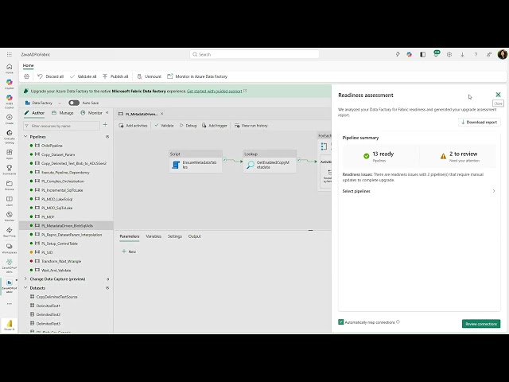Image resolution: width=509 pixels, height=382 pixels.
Task: Open Browse folder icon in left rail
Action: click(x=10, y=185)
